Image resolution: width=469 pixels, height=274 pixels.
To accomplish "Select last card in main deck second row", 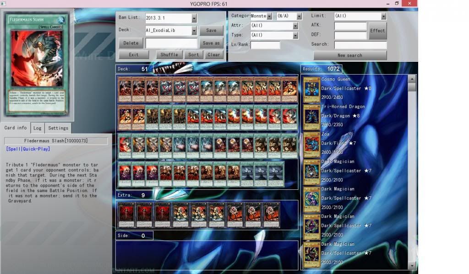I will (x=289, y=118).
